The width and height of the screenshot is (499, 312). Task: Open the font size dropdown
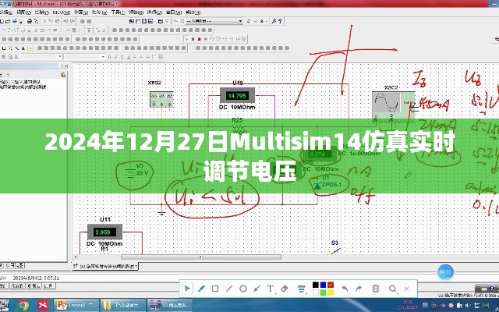click(103, 57)
